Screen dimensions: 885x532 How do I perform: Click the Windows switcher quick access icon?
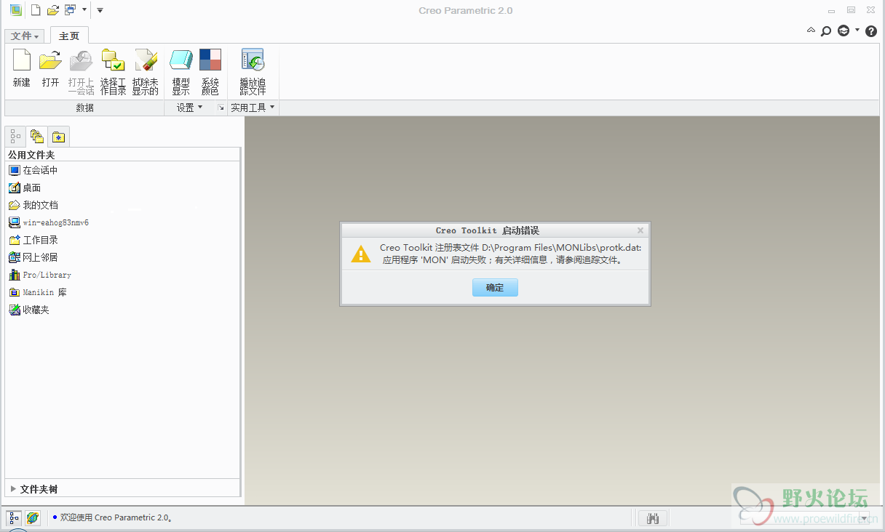(70, 10)
